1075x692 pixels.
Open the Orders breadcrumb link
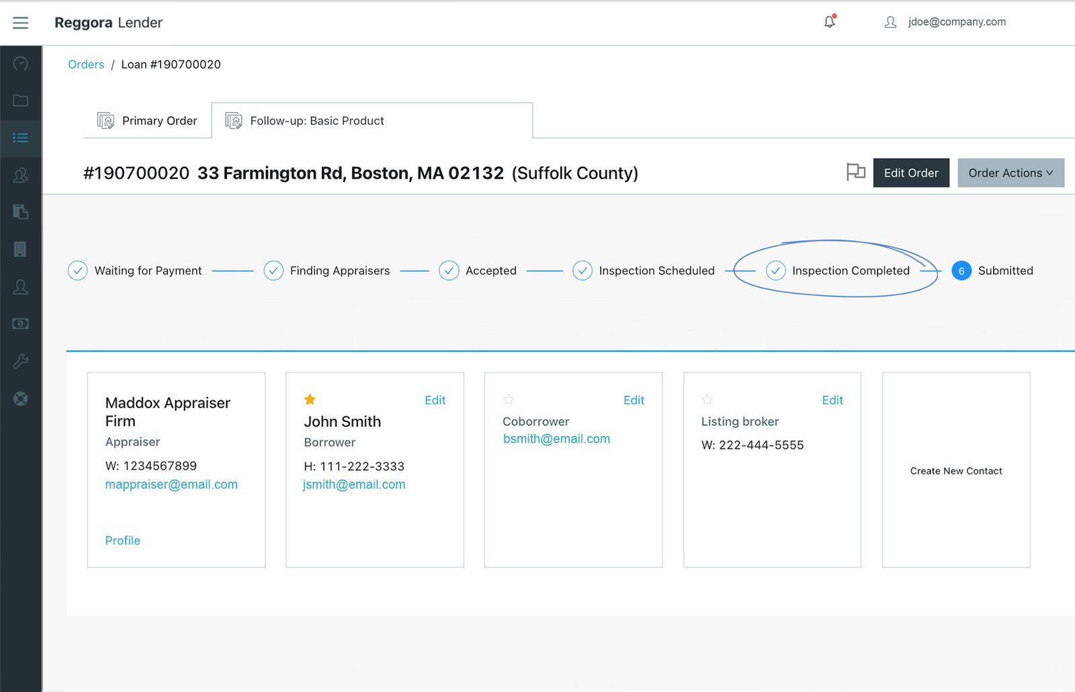pyautogui.click(x=86, y=64)
